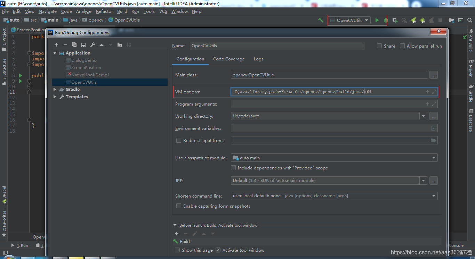Click the Debug bug icon in toolbar

coord(386,20)
